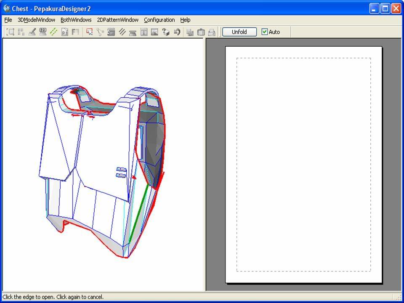Viewport: 404px width, 303px height.
Task: Click the F1 toolbar icon
Action: 75,32
